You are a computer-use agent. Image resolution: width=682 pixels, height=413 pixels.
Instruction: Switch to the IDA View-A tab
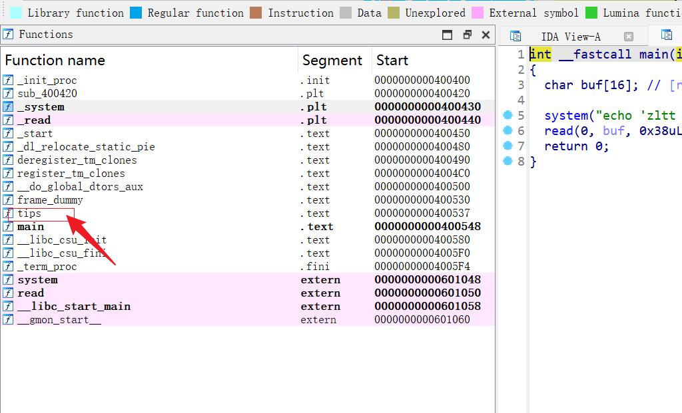pyautogui.click(x=571, y=37)
